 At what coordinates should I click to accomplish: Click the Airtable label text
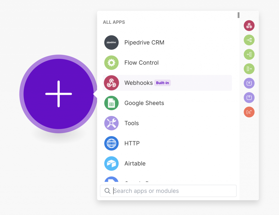pyautogui.click(x=135, y=164)
